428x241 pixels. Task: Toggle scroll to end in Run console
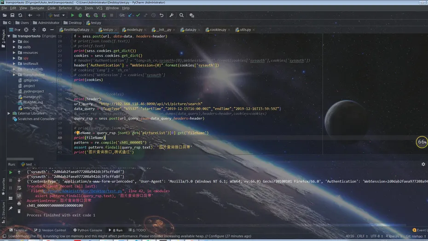coord(19,195)
